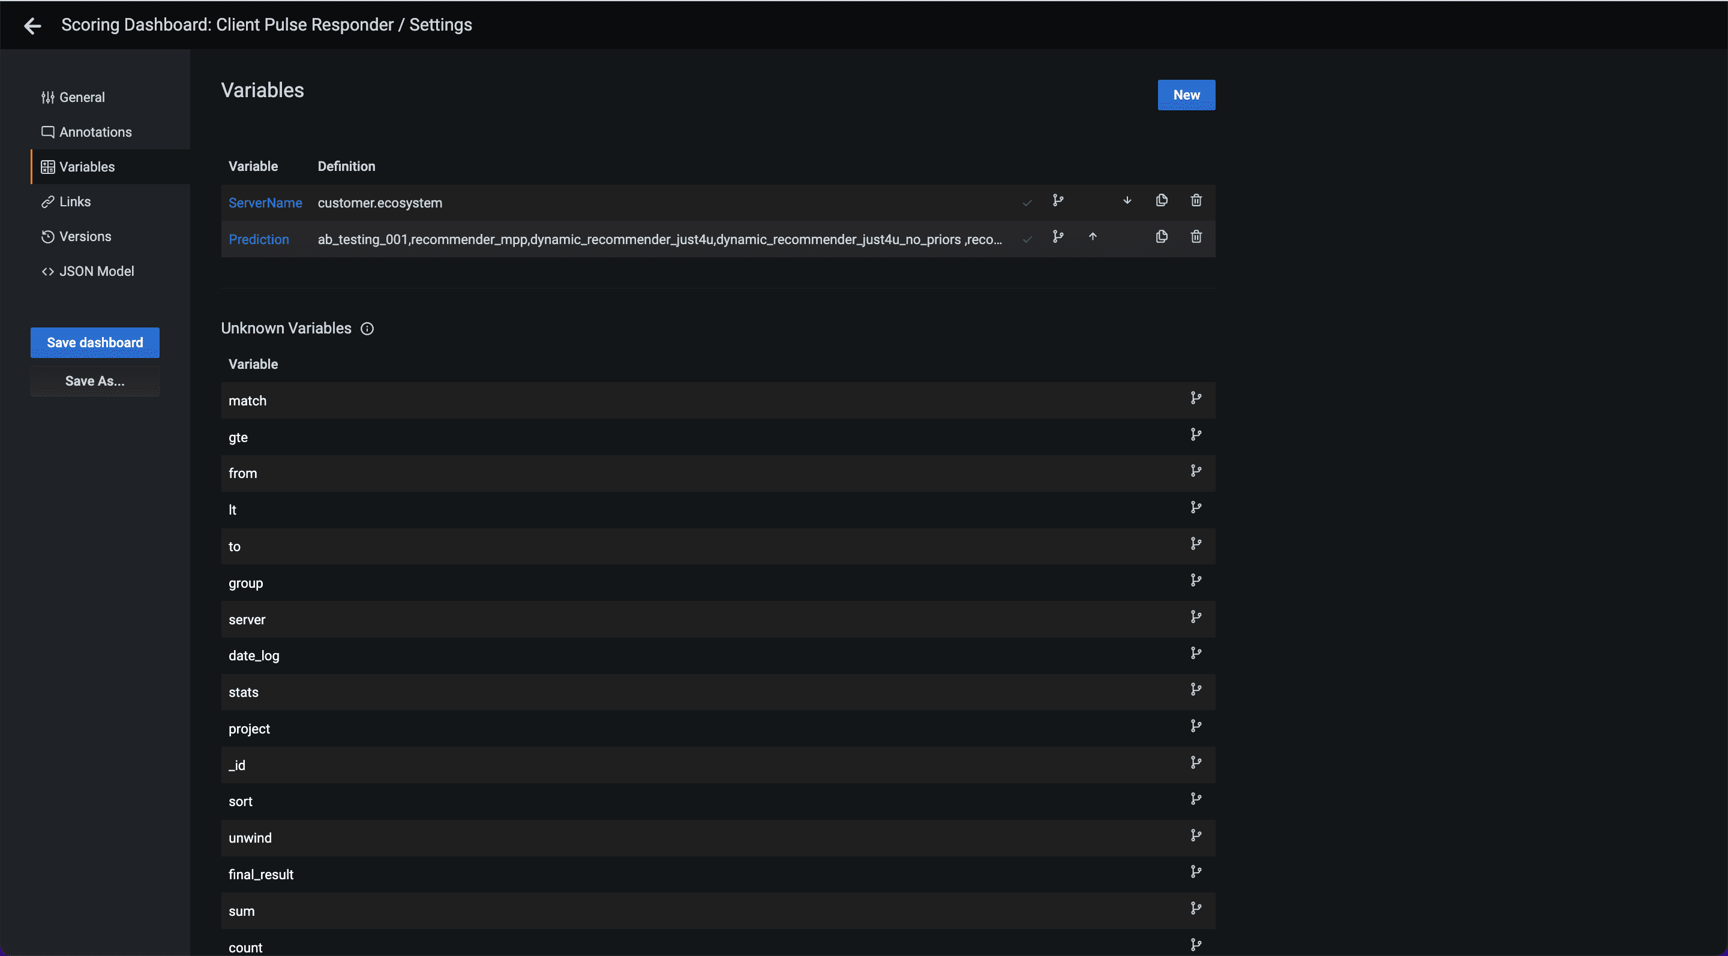
Task: Open the General settings section
Action: coord(82,97)
